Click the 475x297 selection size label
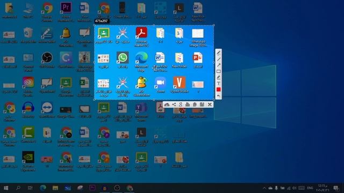 [102, 21]
